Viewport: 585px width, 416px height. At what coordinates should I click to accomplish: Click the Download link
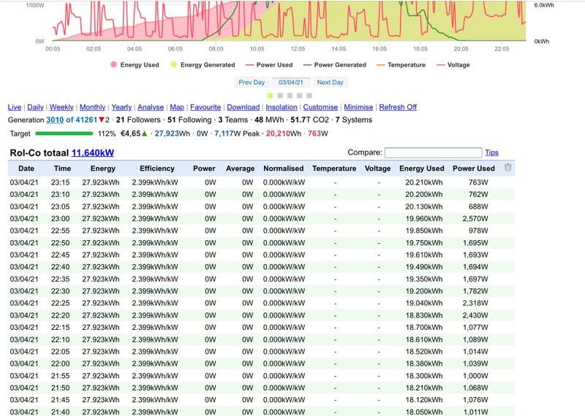click(244, 107)
